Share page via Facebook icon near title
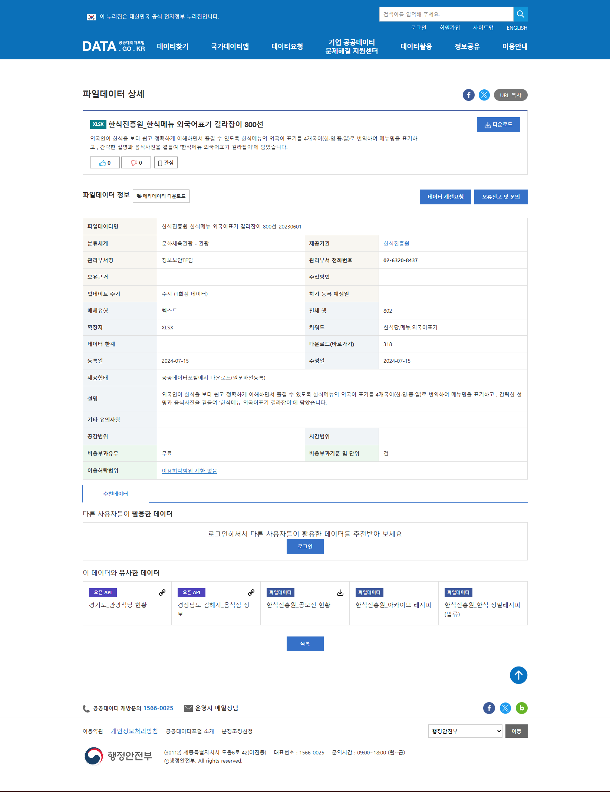 click(x=468, y=95)
